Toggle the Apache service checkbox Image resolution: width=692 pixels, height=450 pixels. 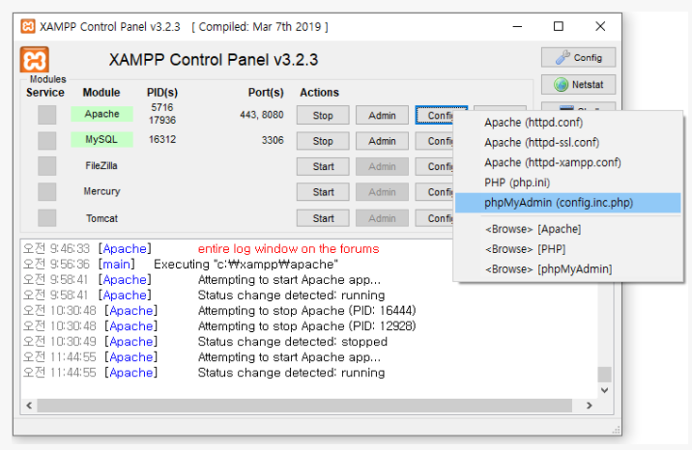pos(46,115)
